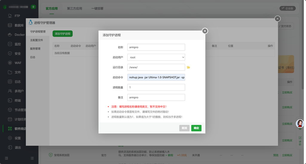
Task: Switch to 一键部署 tab
Action: pos(97,9)
